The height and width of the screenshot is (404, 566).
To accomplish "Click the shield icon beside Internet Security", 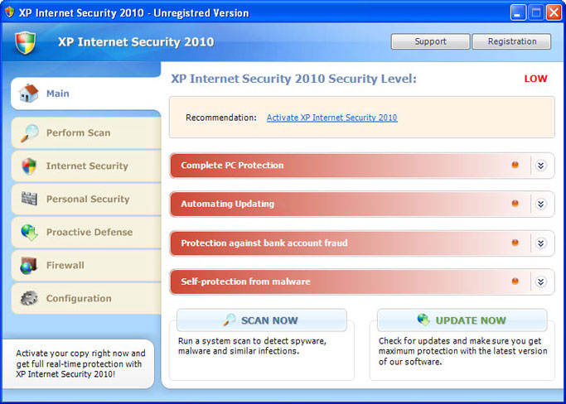I will pos(29,166).
